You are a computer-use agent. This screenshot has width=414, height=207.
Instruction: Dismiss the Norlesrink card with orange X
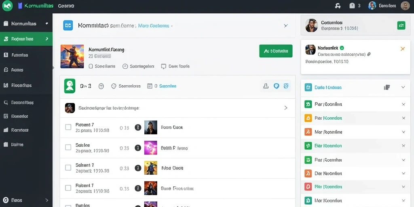(x=402, y=49)
